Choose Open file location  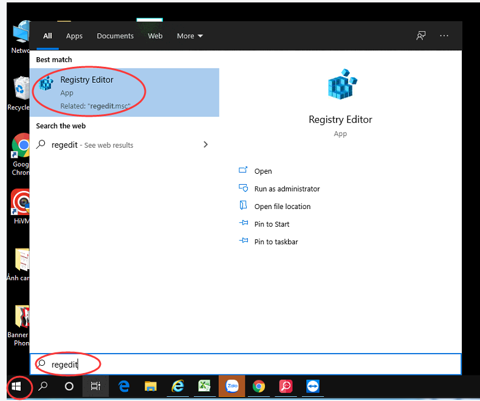click(x=282, y=207)
